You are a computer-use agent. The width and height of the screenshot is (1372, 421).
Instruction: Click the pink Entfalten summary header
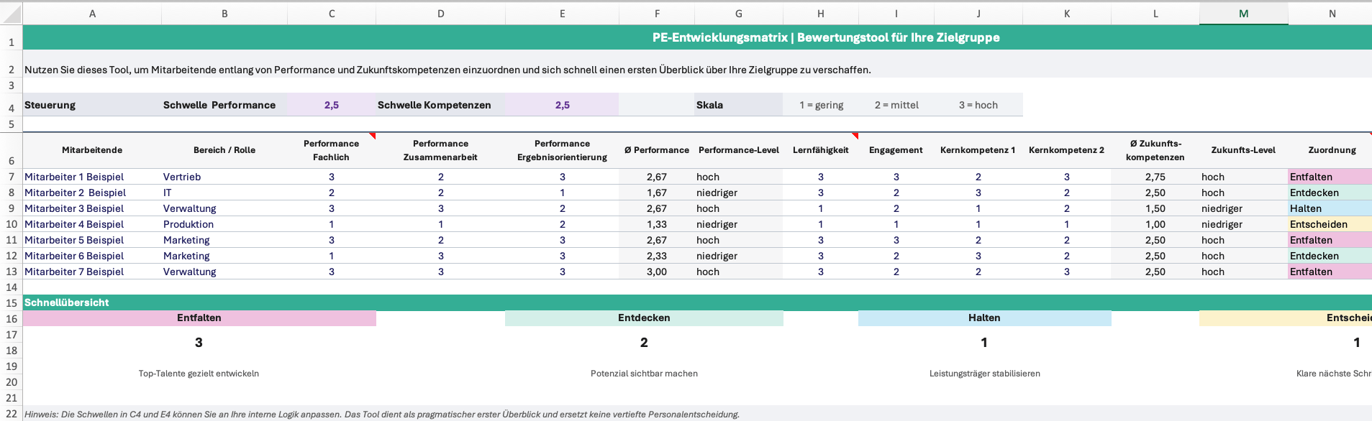[x=199, y=318]
